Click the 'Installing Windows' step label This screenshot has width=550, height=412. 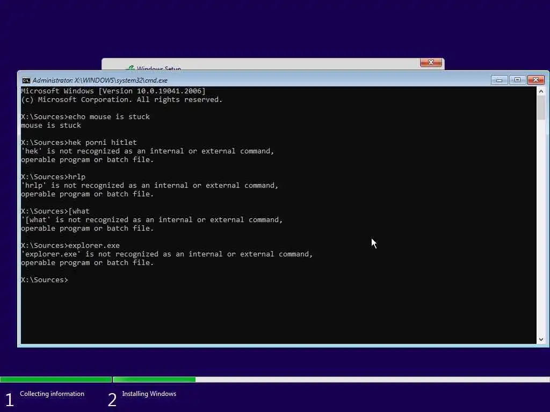(149, 394)
